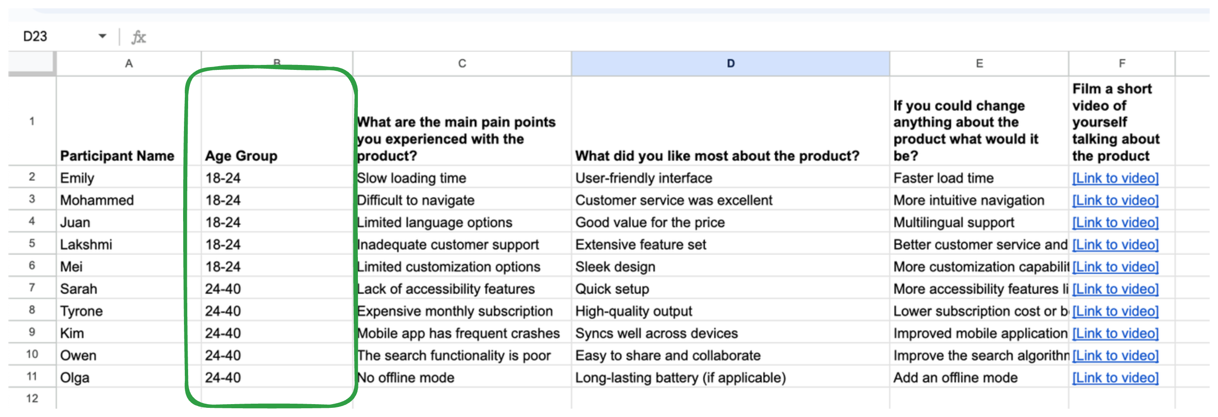This screenshot has height=417, width=1218.
Task: Open Emily's Link to video
Action: [x=1115, y=178]
